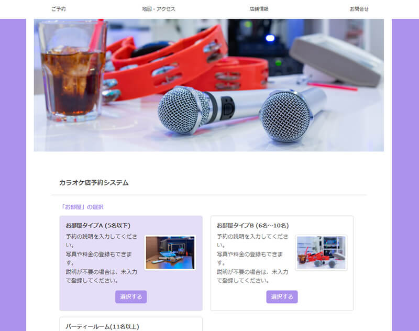
Task: Click the お部屋タイプB room thumbnail photo
Action: 321,252
